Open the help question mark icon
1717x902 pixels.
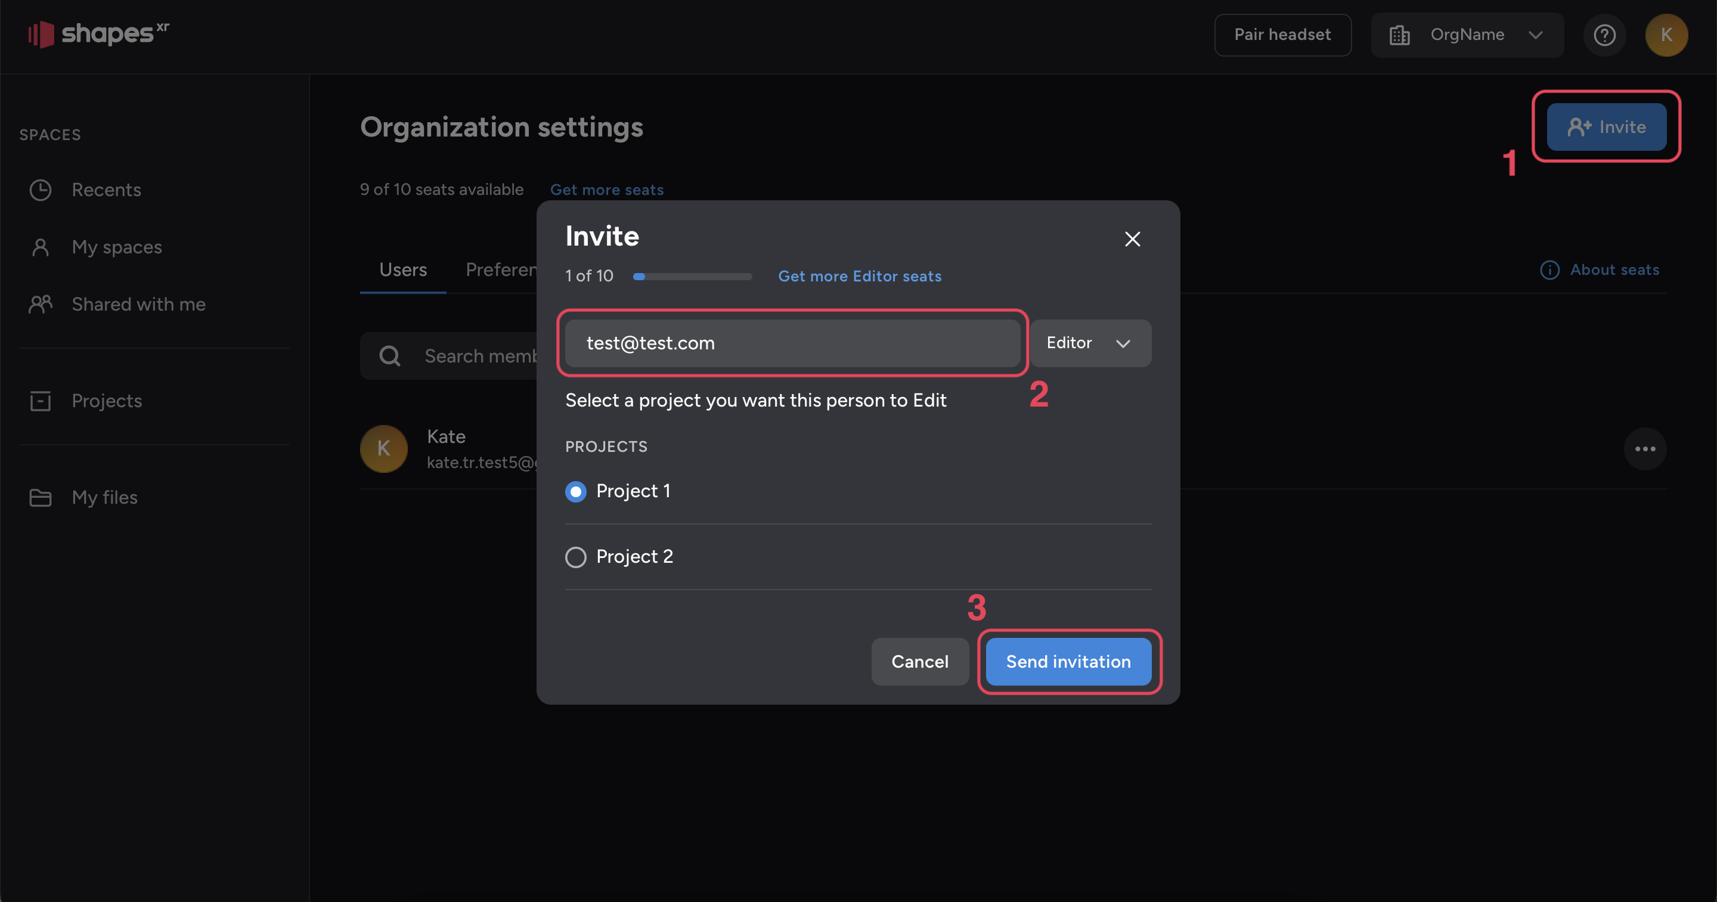click(1604, 35)
